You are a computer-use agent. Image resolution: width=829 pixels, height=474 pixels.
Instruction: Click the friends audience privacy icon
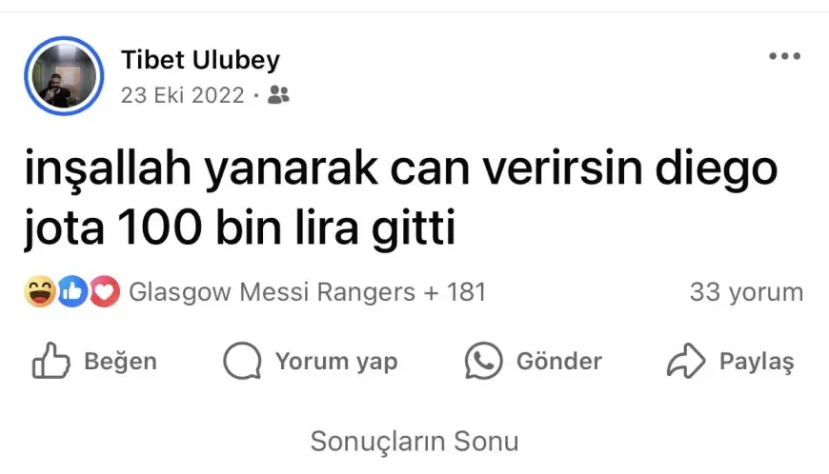coord(278,95)
